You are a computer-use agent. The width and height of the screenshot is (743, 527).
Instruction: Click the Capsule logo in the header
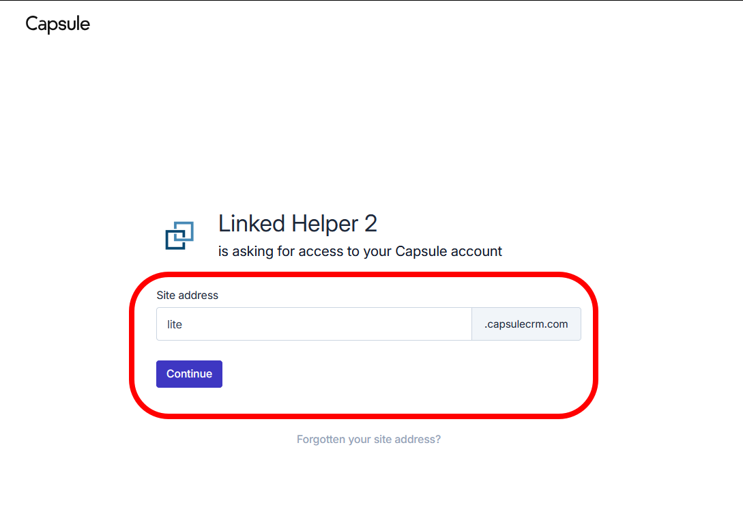pyautogui.click(x=57, y=24)
